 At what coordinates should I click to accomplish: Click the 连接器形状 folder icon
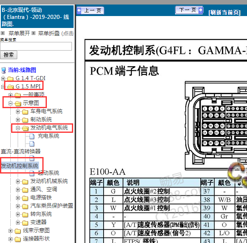(18, 239)
